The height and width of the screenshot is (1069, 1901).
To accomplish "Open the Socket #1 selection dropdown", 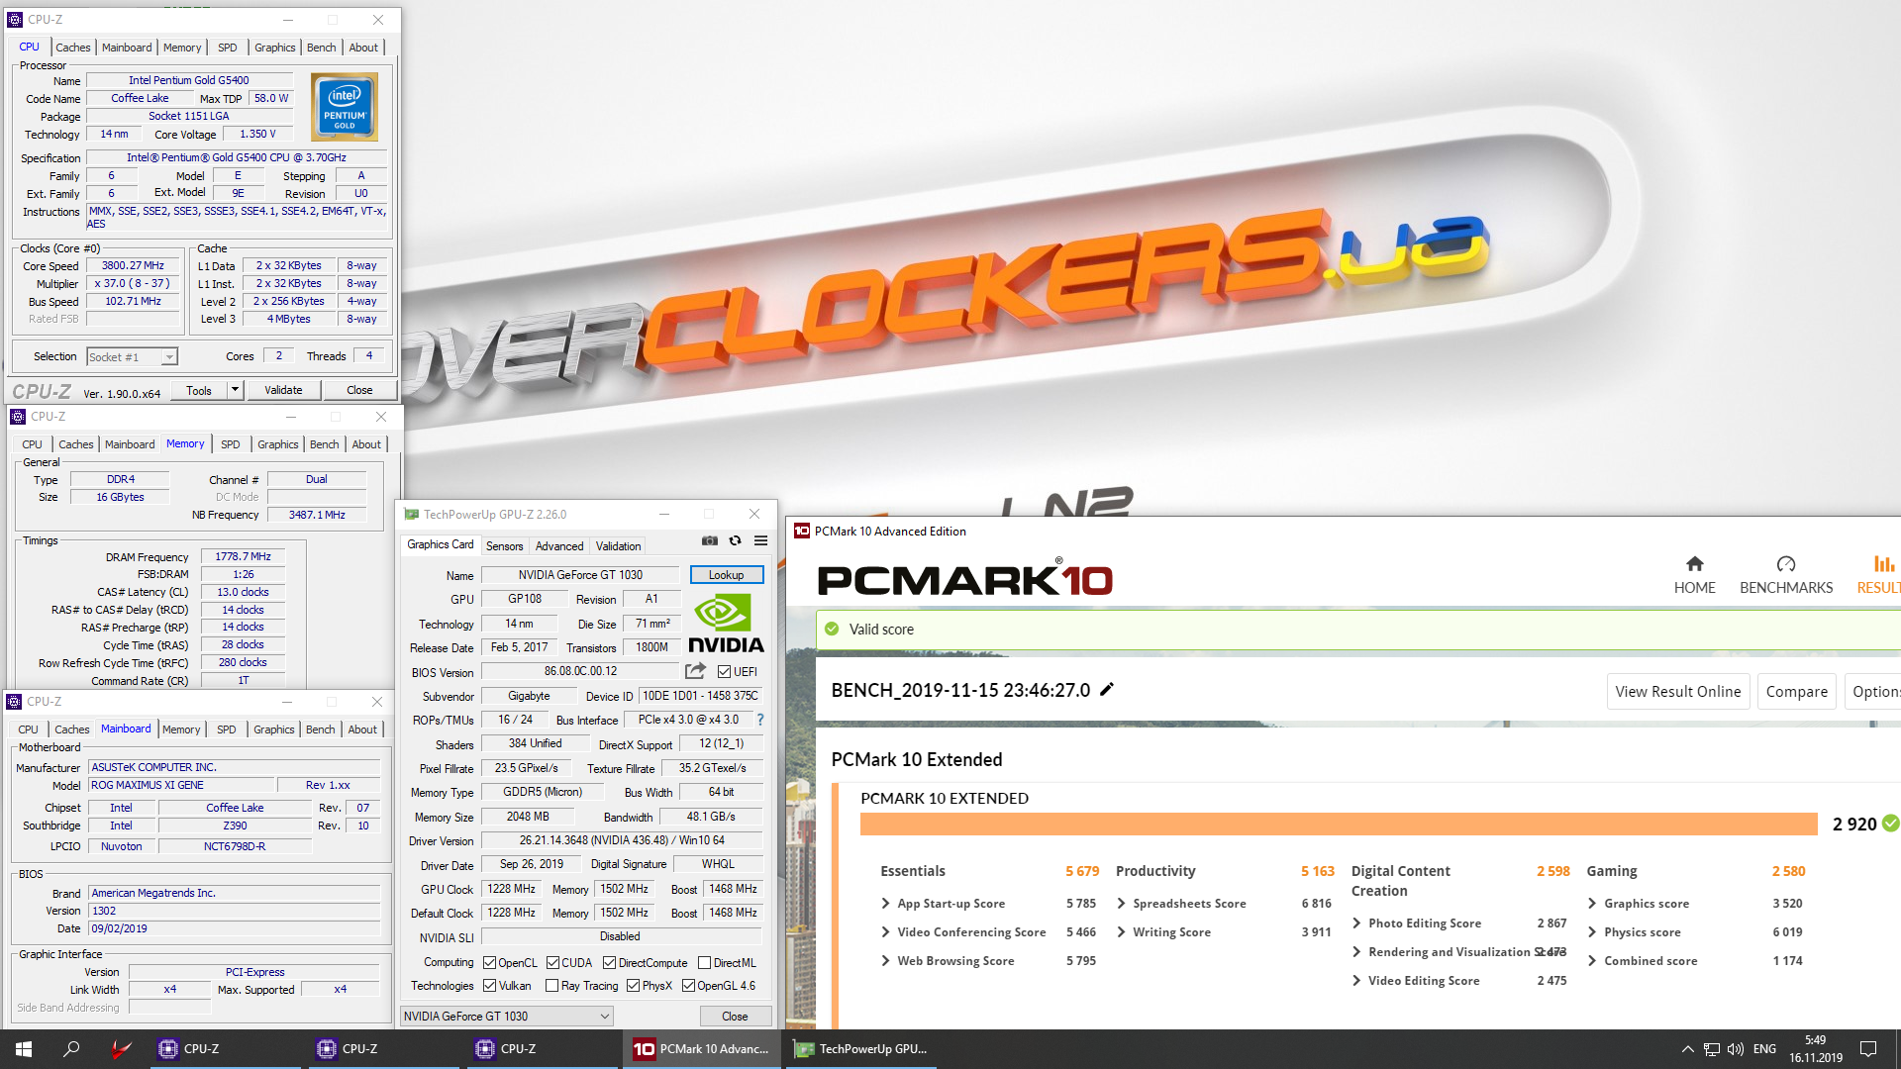I will click(x=132, y=357).
